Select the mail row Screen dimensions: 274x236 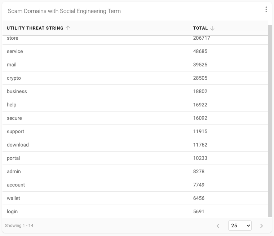point(135,65)
